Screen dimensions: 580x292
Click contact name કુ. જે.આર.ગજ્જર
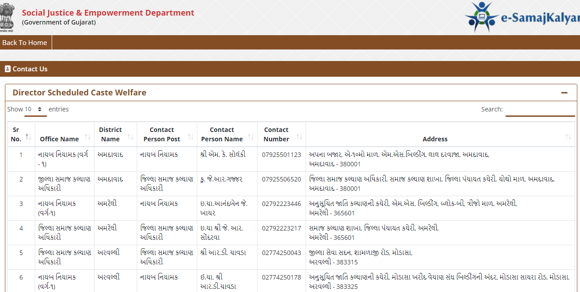coord(222,179)
